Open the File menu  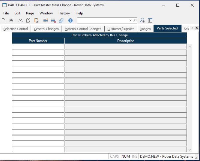click(6, 13)
